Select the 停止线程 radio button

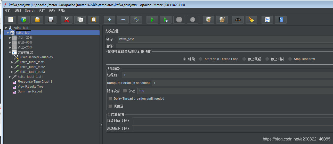[244, 59]
